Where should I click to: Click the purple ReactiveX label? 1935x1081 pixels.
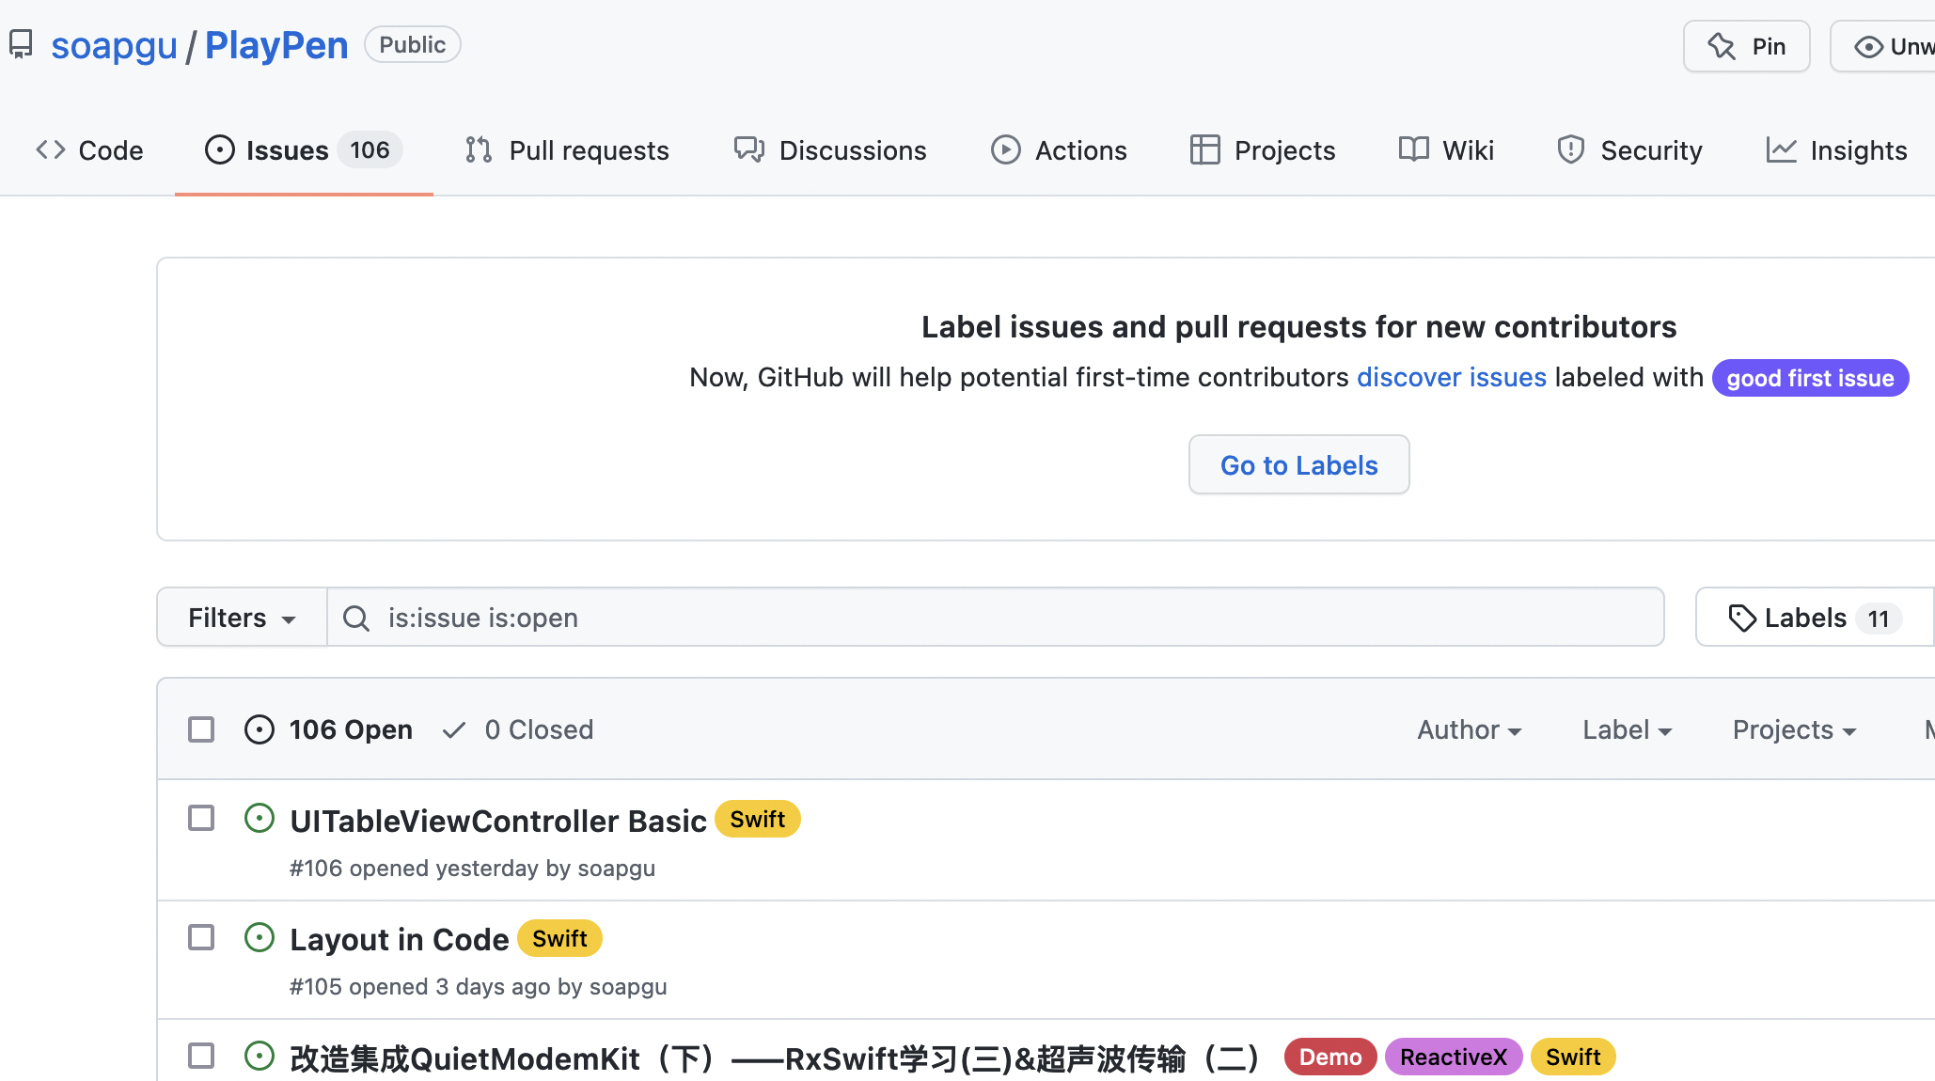pyautogui.click(x=1454, y=1057)
